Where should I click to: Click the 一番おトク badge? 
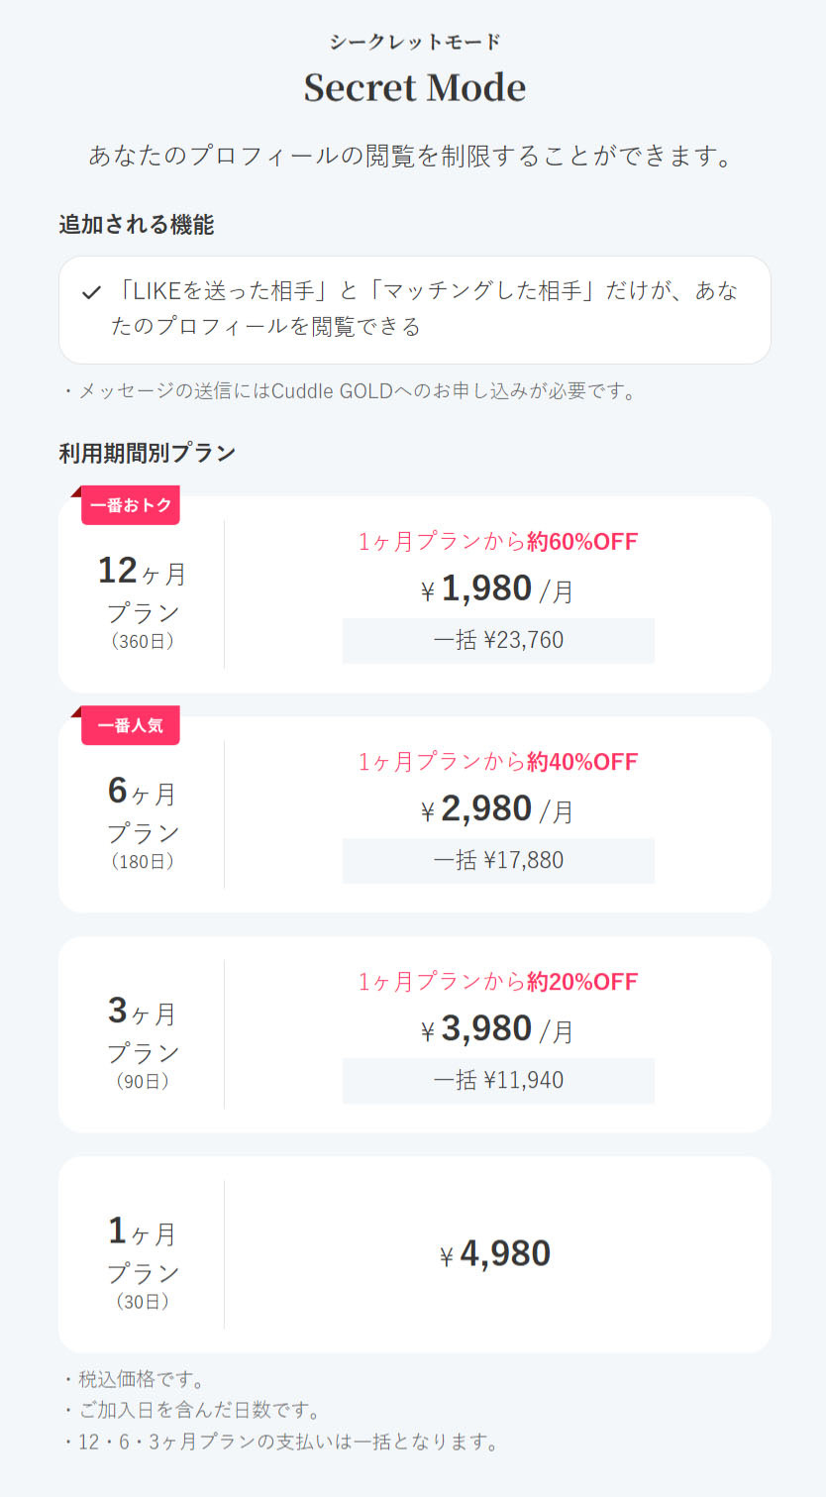click(131, 505)
